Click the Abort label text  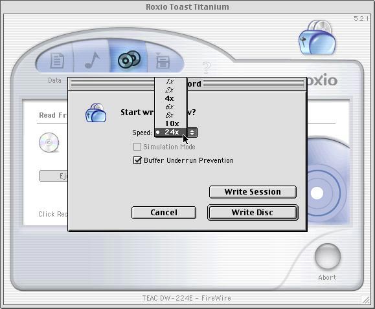tap(327, 277)
